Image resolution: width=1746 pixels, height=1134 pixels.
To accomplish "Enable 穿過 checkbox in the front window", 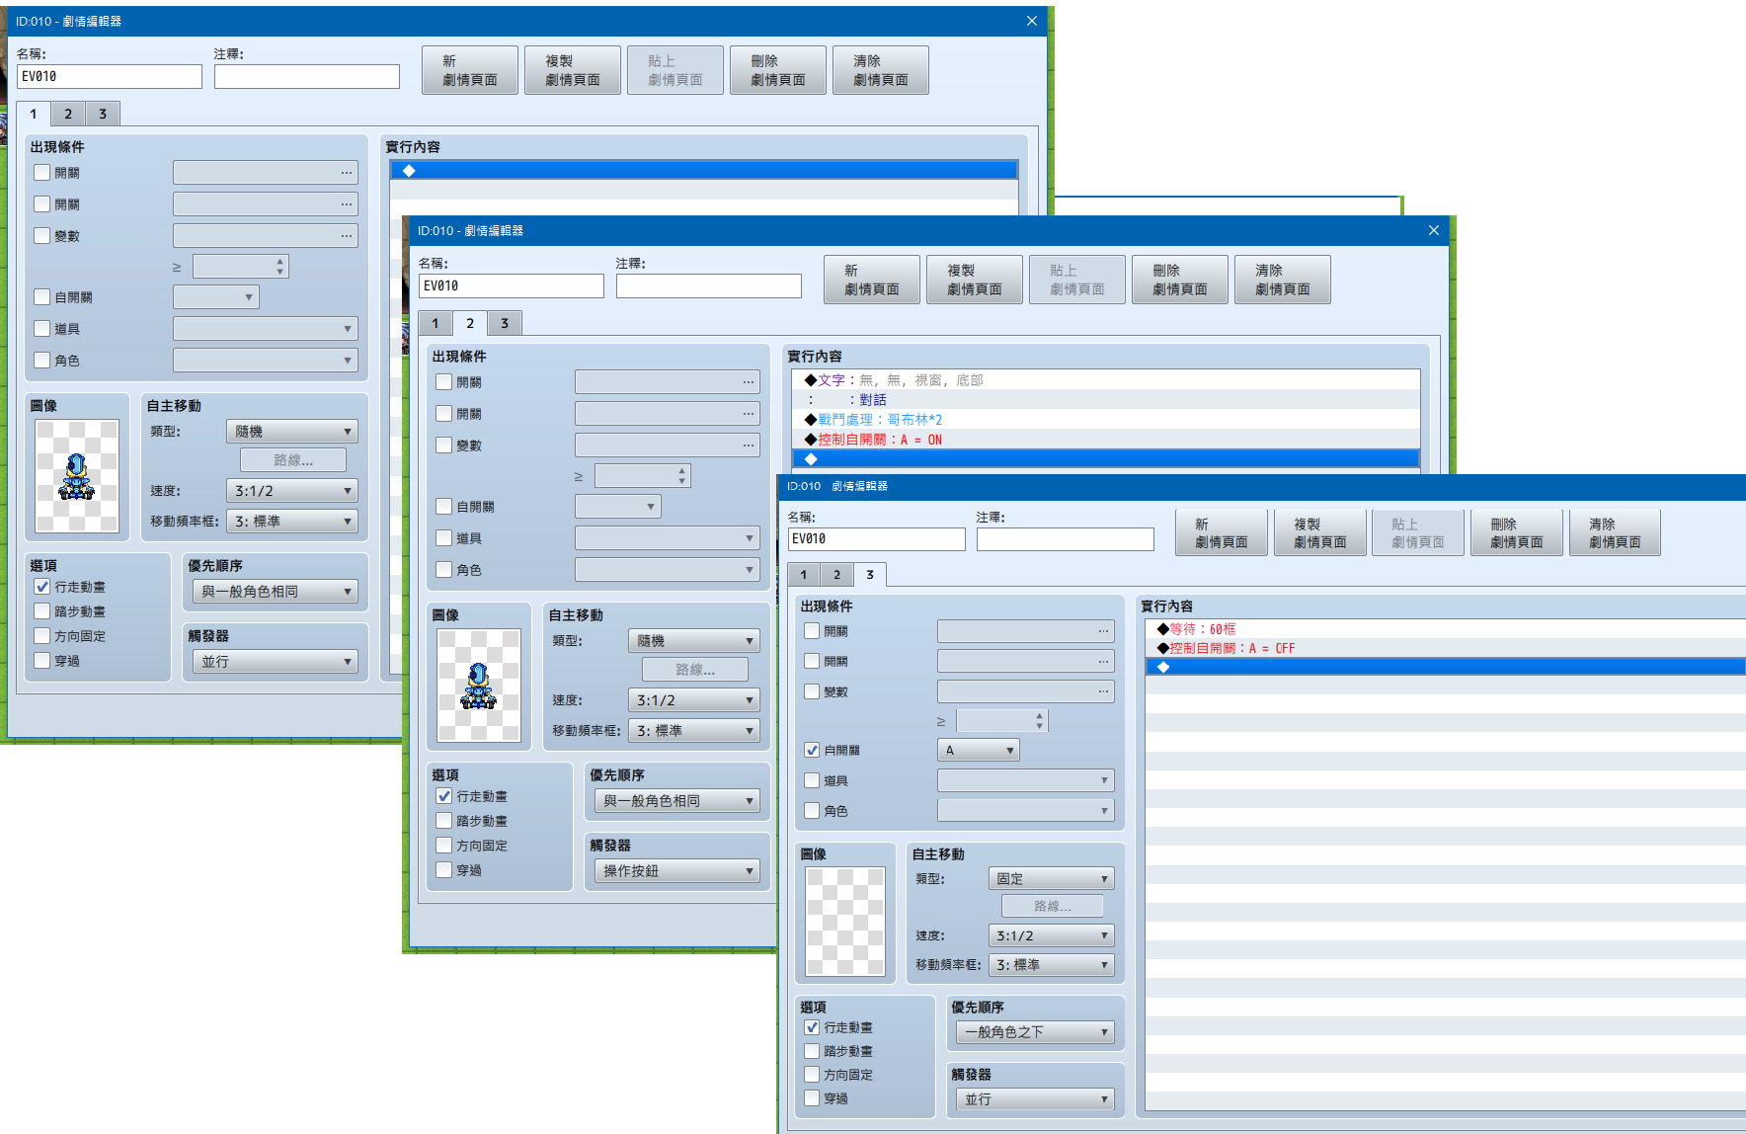I will coord(812,1098).
